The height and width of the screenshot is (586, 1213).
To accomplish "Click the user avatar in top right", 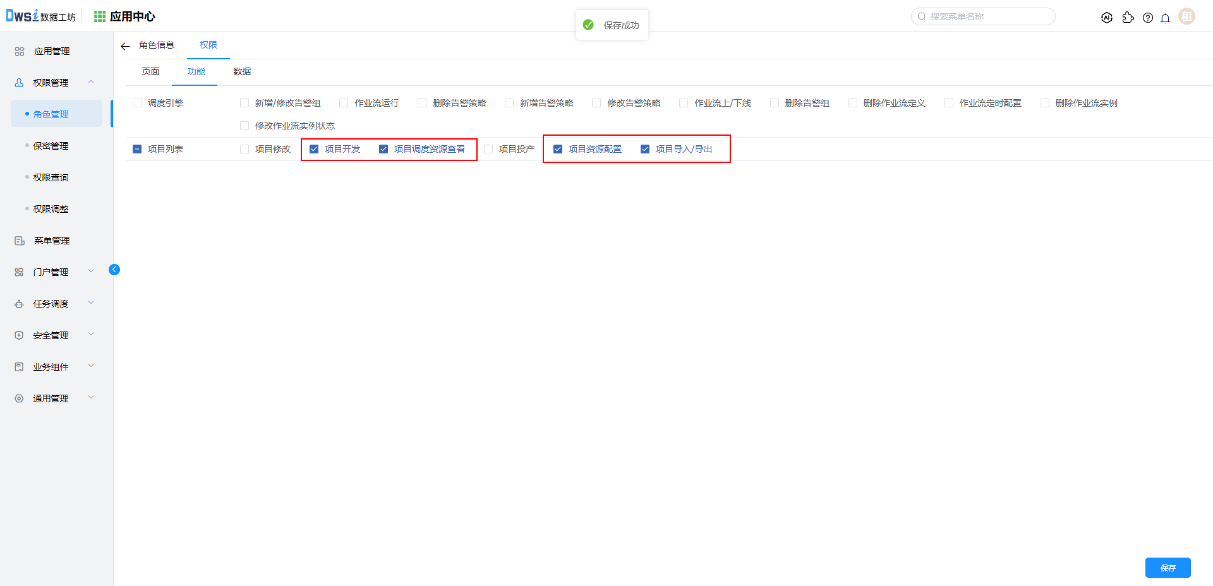I will click(1186, 17).
